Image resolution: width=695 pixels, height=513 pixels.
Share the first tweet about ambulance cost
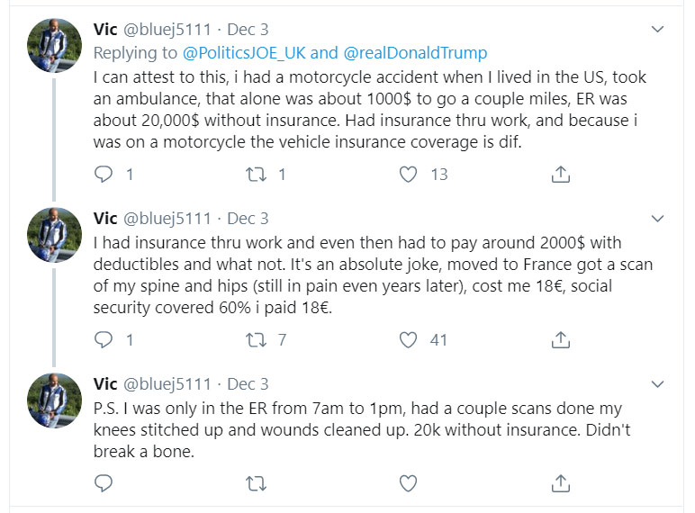click(x=560, y=174)
